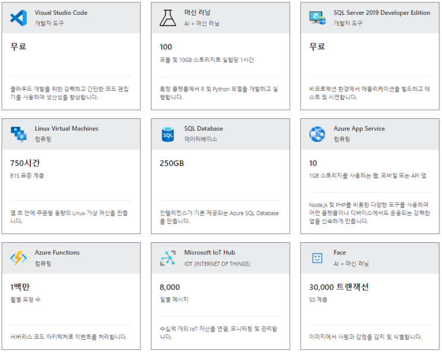Image resolution: width=442 pixels, height=354 pixels.
Task: Click the 일별 메시지 text
Action: (x=174, y=299)
